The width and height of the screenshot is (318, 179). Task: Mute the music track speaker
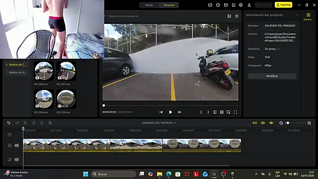coord(16,160)
